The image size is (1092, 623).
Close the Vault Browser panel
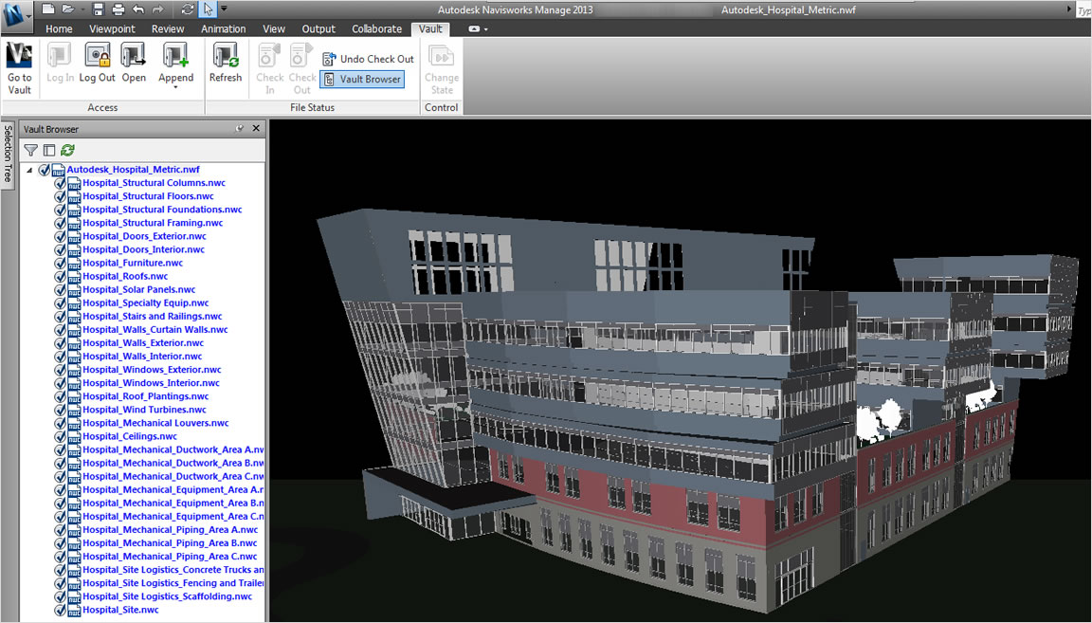256,129
